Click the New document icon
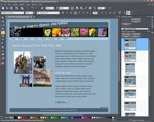154x122 pixels. coord(3,8)
